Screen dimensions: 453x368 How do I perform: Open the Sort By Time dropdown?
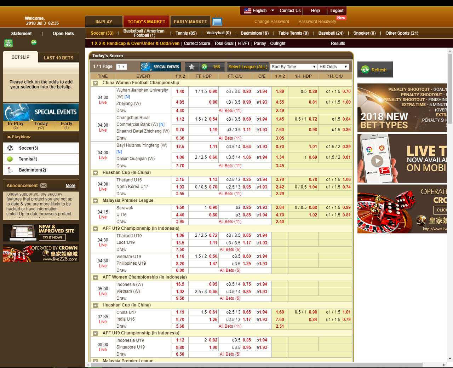tap(293, 67)
